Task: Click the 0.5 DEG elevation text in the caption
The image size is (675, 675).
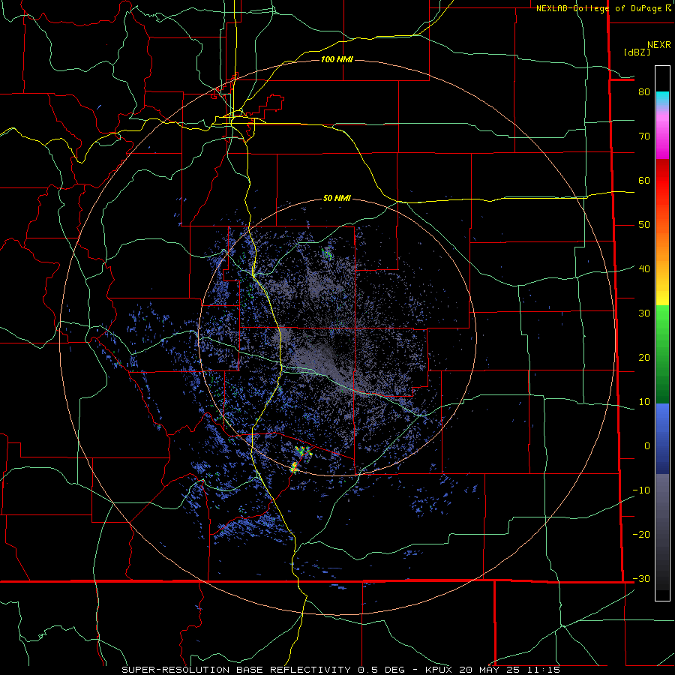Action: point(381,670)
